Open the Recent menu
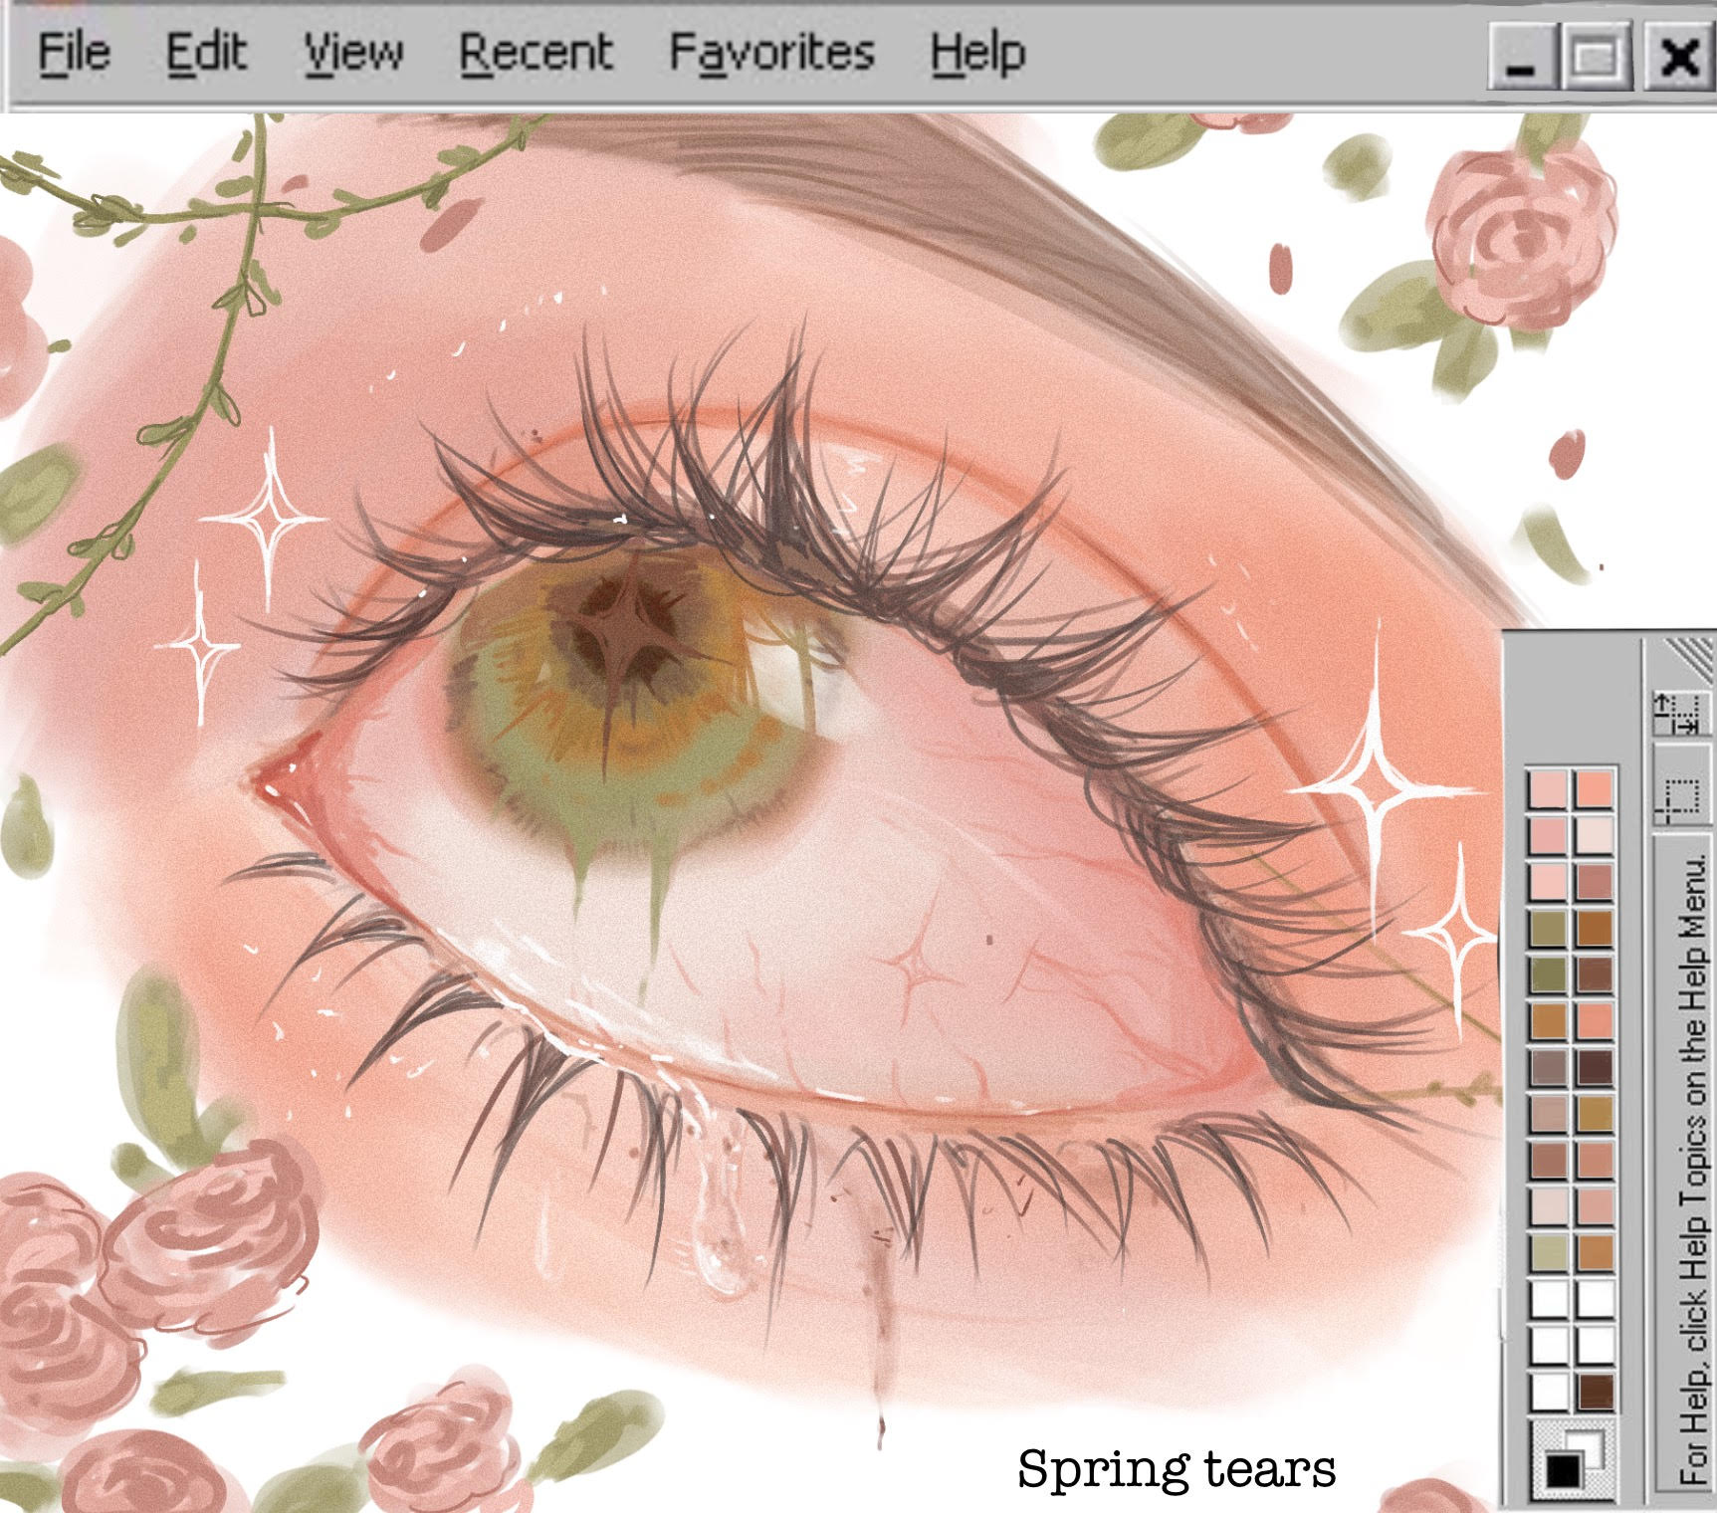This screenshot has height=1513, width=1717. [x=536, y=53]
